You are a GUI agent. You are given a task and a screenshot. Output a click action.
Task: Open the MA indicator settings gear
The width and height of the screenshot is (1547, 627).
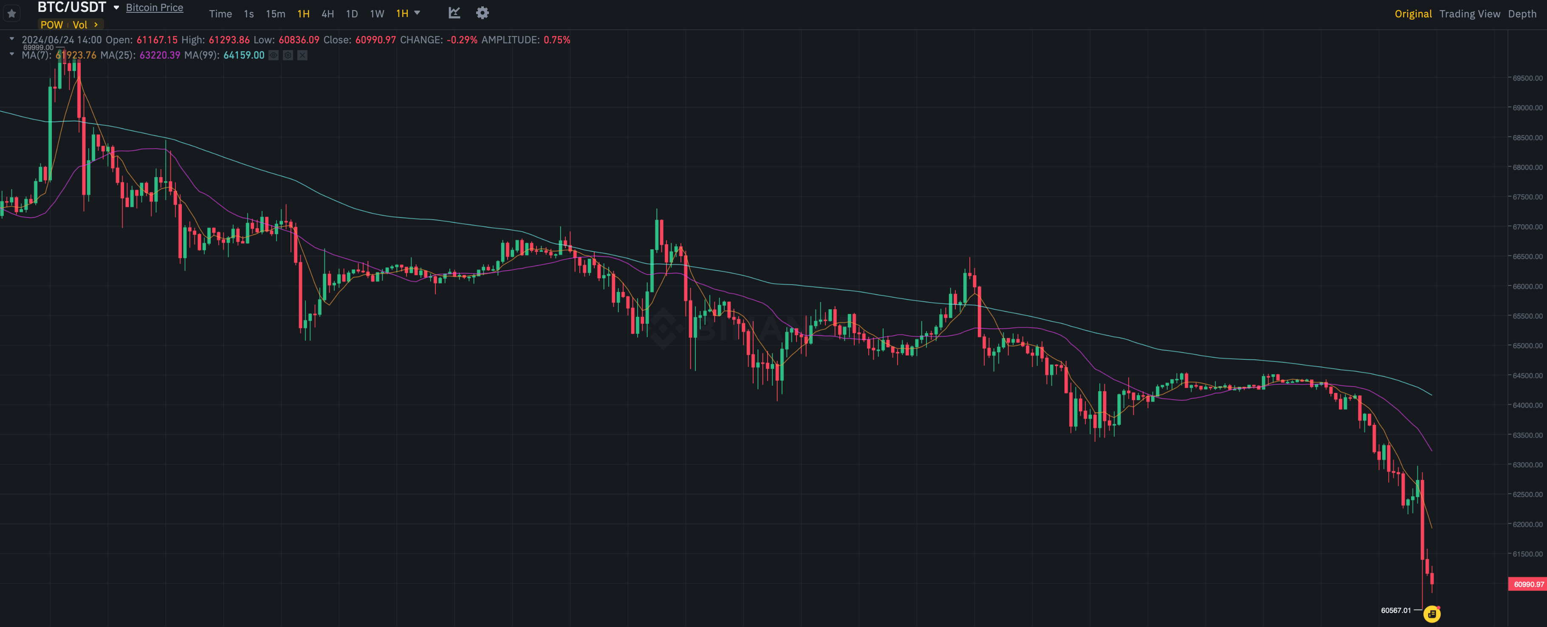tap(288, 55)
